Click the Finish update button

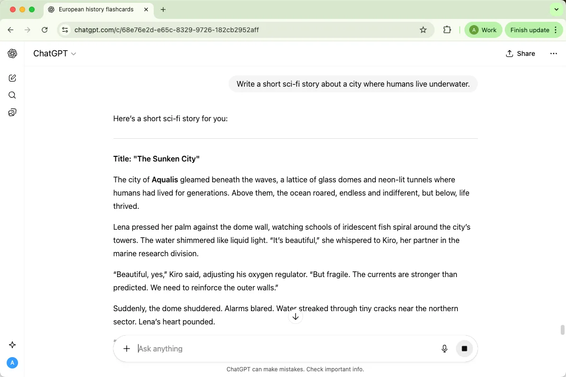(529, 30)
